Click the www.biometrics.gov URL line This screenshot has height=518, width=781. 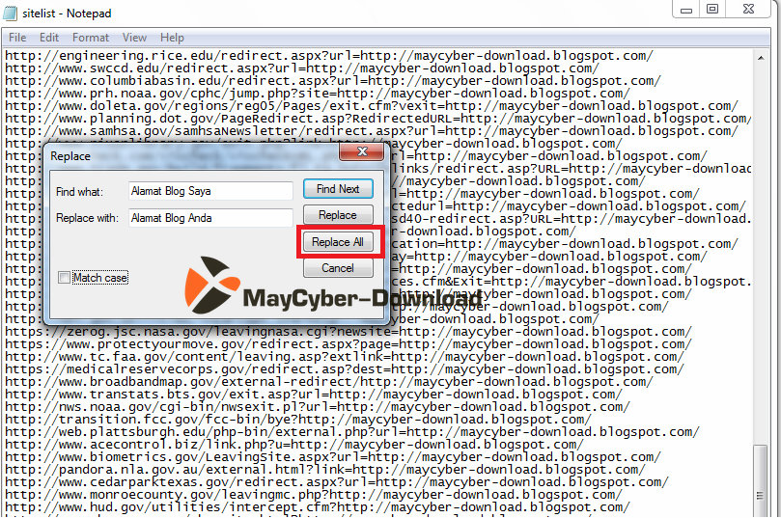[x=333, y=457]
